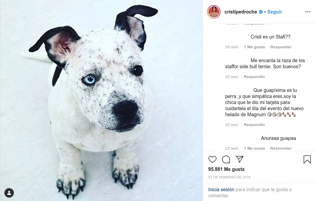This screenshot has width=316, height=201.
Task: Open the three-dot more options menu
Action: [x=308, y=12]
